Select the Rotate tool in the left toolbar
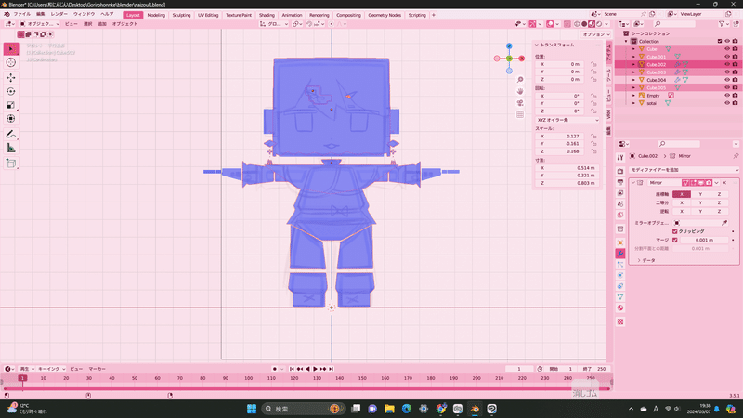743x418 pixels. click(11, 91)
